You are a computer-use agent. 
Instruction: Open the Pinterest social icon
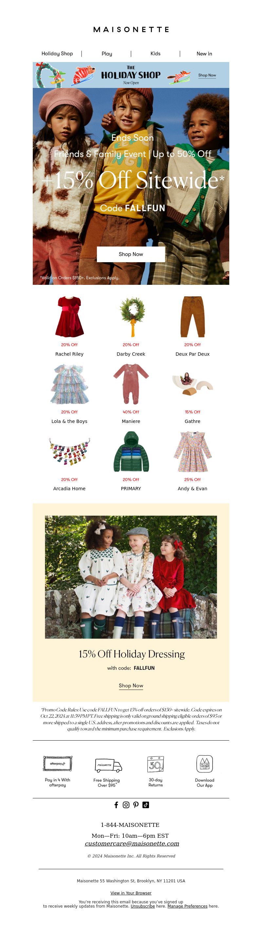pos(136,805)
